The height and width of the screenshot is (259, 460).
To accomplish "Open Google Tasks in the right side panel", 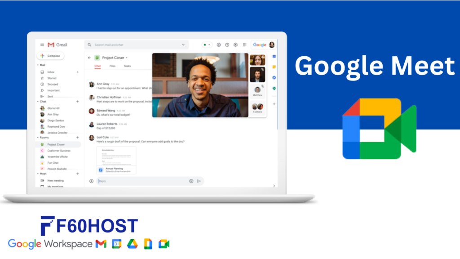I will click(274, 77).
